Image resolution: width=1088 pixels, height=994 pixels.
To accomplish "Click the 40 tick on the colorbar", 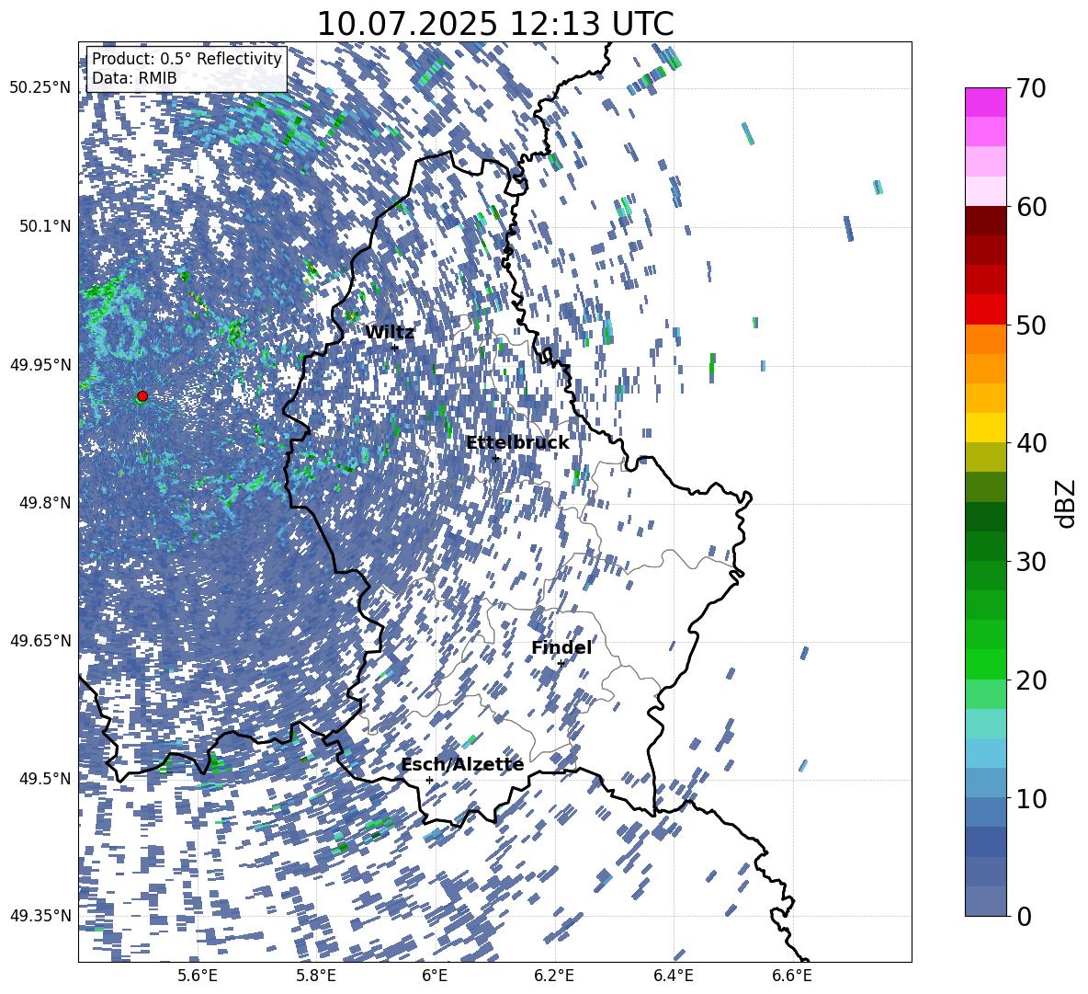I will coord(1031,443).
